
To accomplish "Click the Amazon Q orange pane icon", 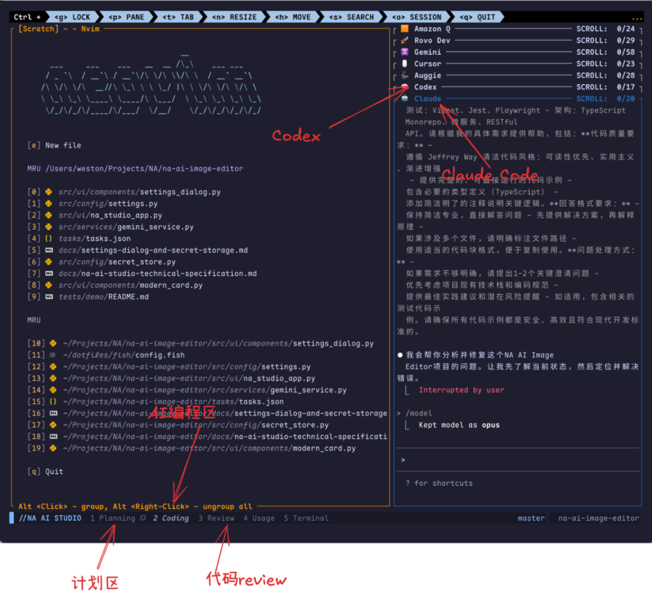I will [x=404, y=29].
